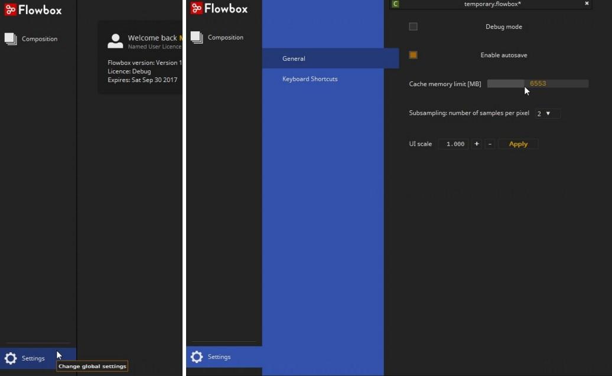612x376 pixels.
Task: Click the Flowbox logo in right window
Action: tap(219, 8)
